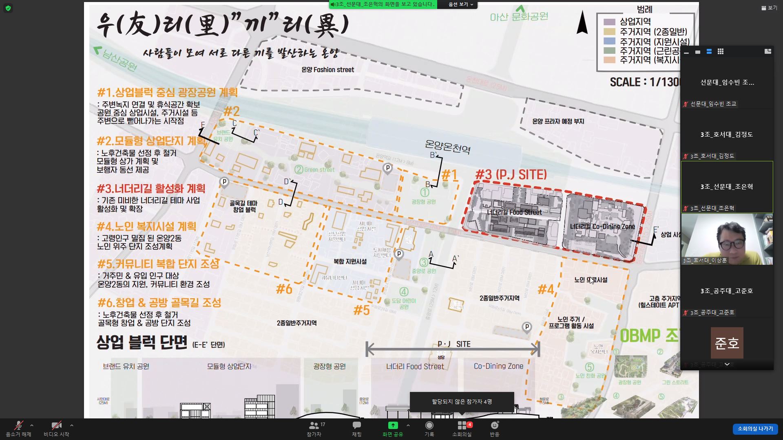This screenshot has width=783, height=440.
Task: Show single active speaker thumbnail
Action: click(698, 52)
